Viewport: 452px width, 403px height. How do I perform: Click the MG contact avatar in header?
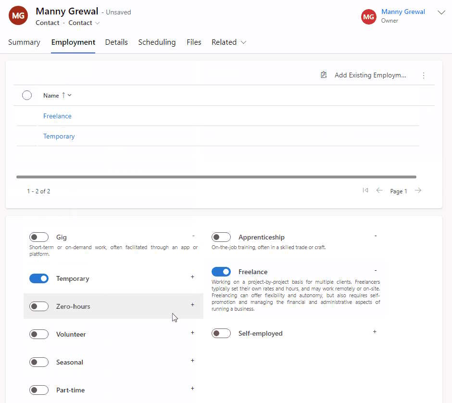click(x=18, y=15)
